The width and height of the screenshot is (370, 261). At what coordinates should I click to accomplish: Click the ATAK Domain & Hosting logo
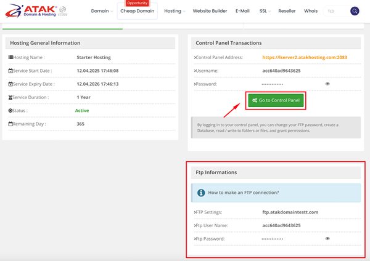31,11
